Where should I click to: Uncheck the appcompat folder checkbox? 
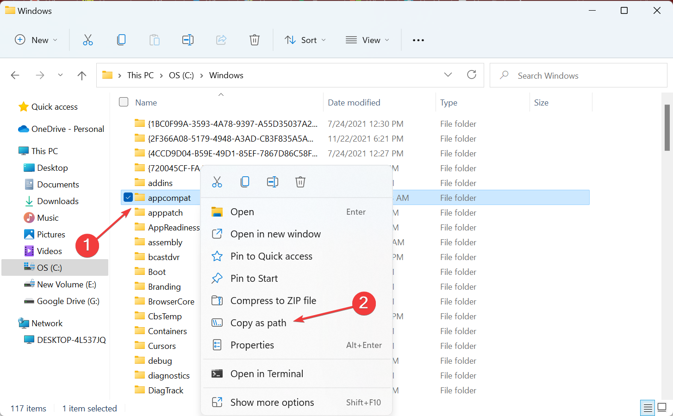pyautogui.click(x=128, y=198)
